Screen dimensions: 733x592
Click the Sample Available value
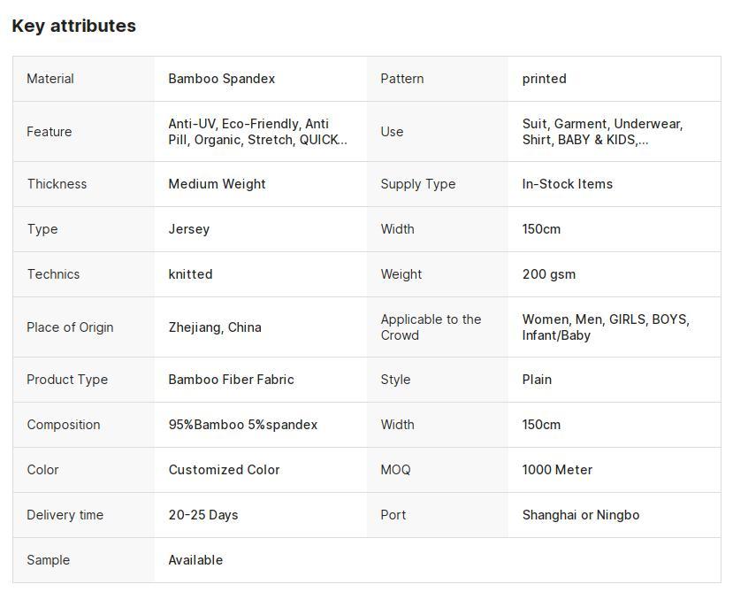195,560
